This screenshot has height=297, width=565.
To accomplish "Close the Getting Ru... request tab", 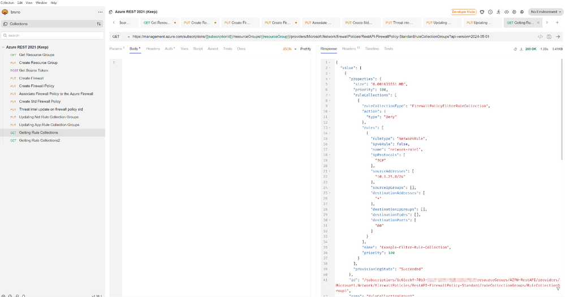I will point(538,23).
